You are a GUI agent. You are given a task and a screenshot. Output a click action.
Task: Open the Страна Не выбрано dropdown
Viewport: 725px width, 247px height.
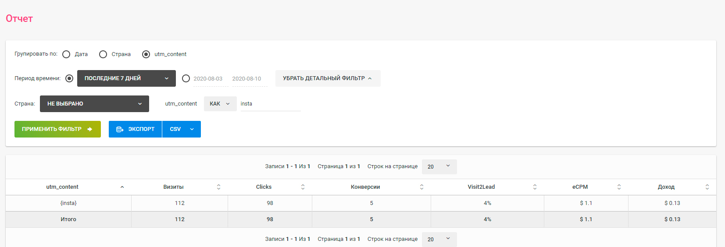pos(94,104)
